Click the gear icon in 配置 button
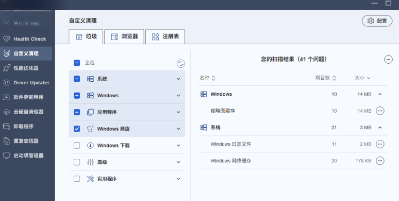Image resolution: width=399 pixels, height=201 pixels. 371,21
